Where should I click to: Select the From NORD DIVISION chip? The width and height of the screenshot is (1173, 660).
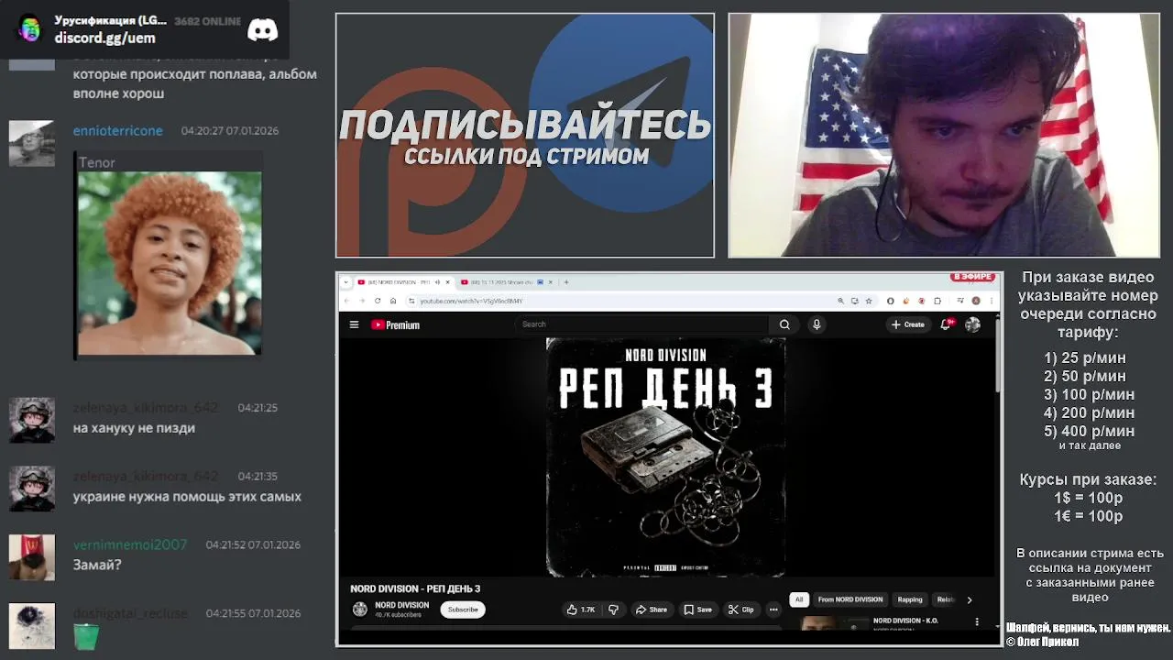coord(850,599)
